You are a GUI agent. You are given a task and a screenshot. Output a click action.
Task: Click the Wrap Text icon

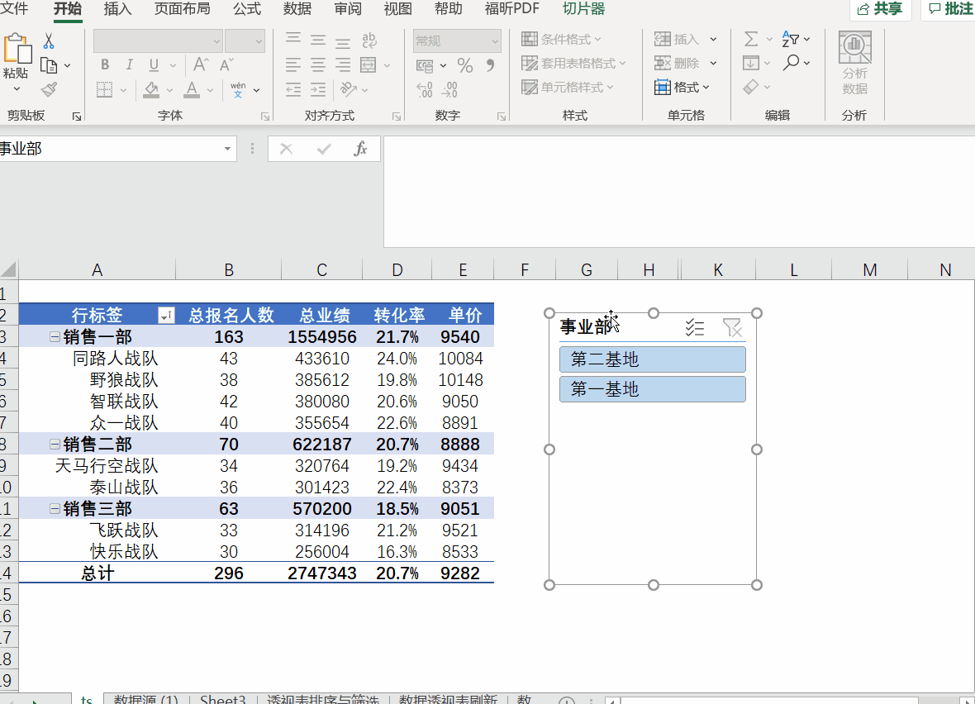pos(369,41)
